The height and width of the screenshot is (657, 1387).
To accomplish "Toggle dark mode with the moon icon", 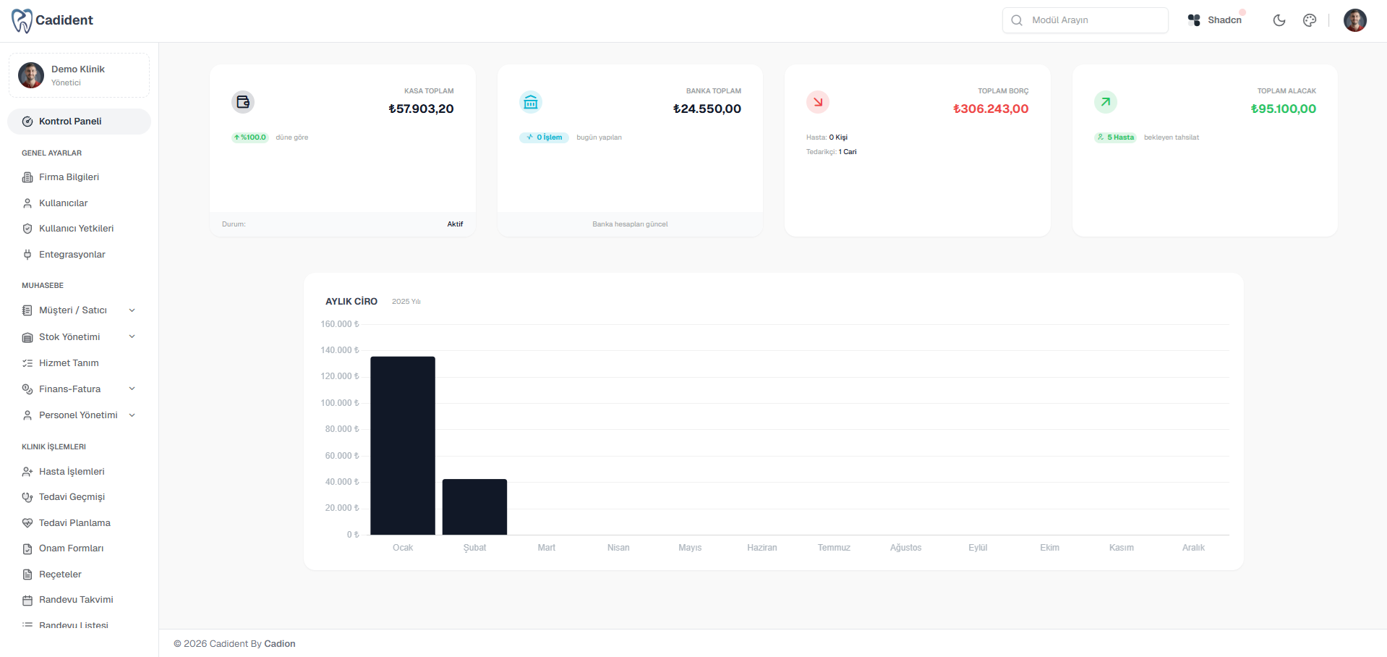I will pos(1279,20).
